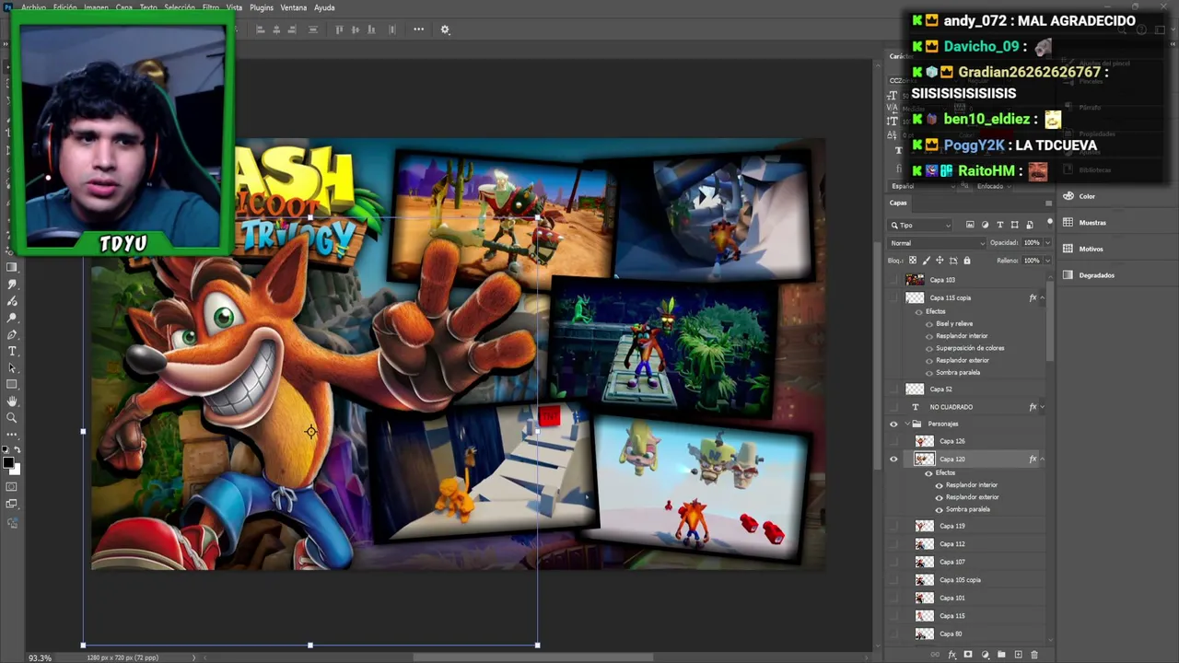Open the status bar info arrow
Image resolution: width=1179 pixels, height=663 pixels.
click(193, 657)
